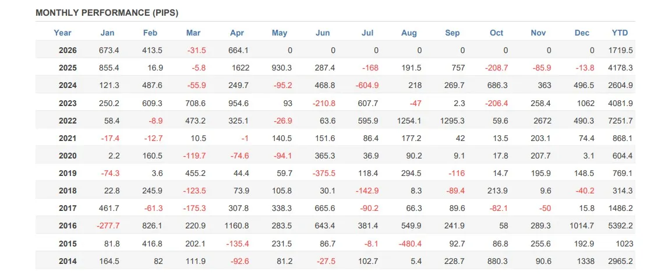Click the 2026 year row label
The height and width of the screenshot is (275, 661).
(68, 51)
